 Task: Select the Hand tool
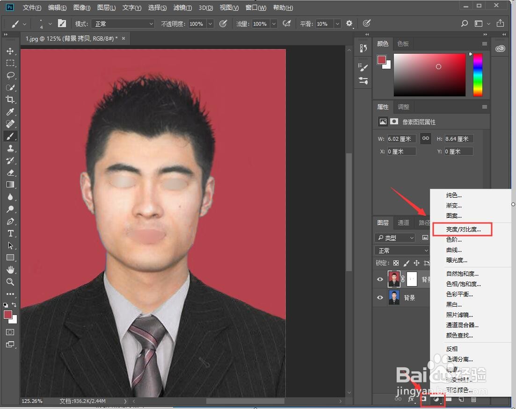click(x=10, y=270)
